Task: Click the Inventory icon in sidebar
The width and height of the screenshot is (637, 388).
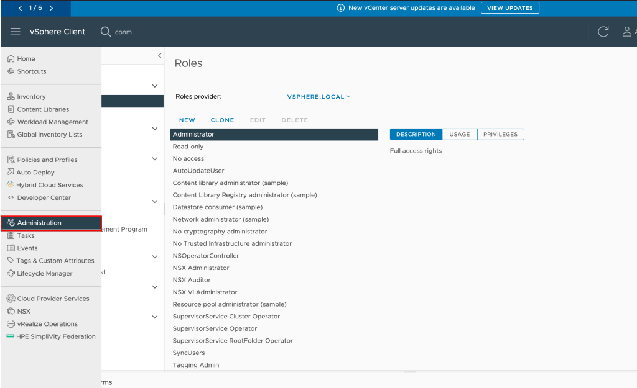Action: pyautogui.click(x=11, y=97)
